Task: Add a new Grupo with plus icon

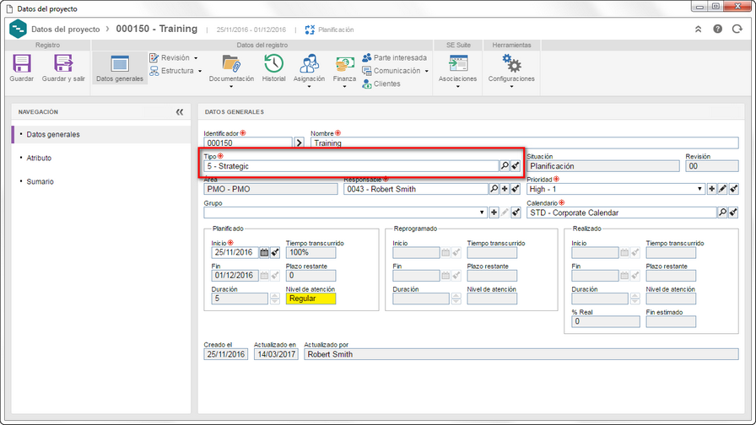Action: click(x=494, y=212)
